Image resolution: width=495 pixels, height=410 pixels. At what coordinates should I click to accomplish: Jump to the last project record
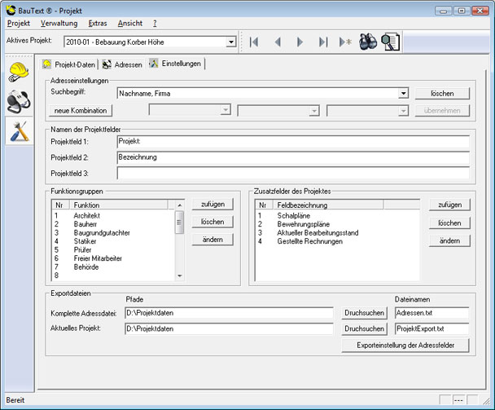(x=322, y=42)
